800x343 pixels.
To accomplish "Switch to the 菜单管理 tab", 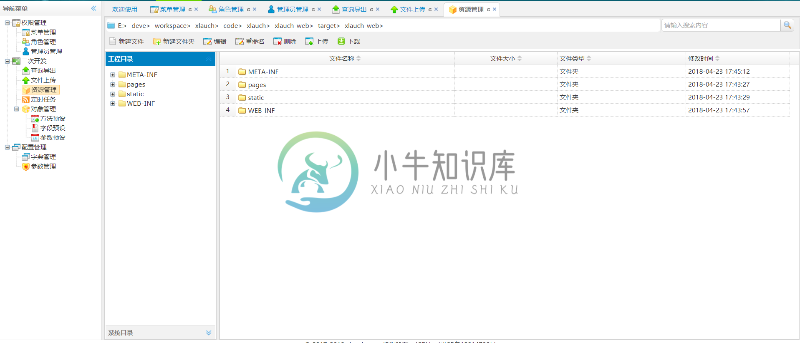I will [x=172, y=9].
